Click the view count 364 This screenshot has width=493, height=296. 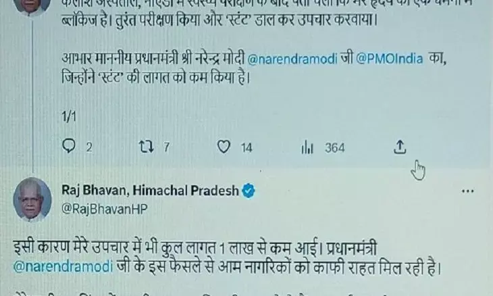tap(335, 147)
